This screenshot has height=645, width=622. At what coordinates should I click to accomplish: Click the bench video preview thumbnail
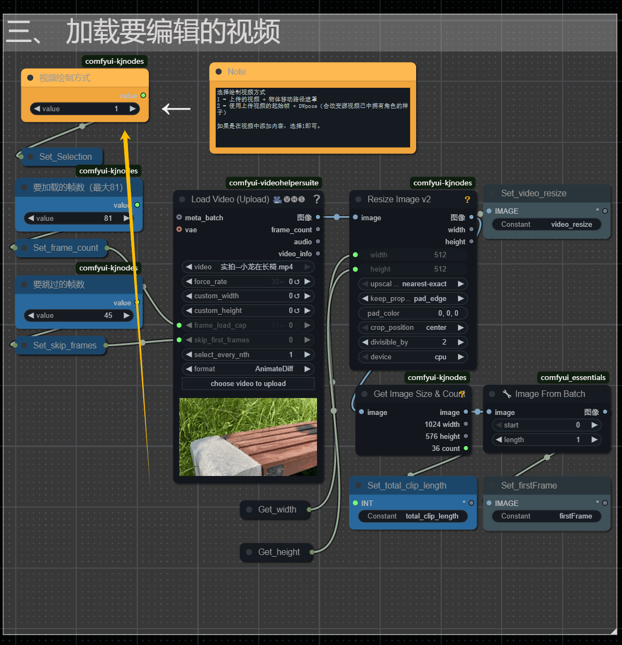[248, 437]
